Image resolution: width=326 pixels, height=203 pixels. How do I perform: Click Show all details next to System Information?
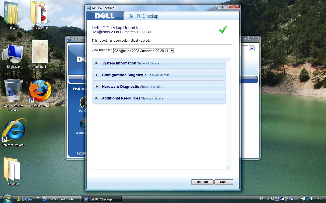(x=148, y=63)
